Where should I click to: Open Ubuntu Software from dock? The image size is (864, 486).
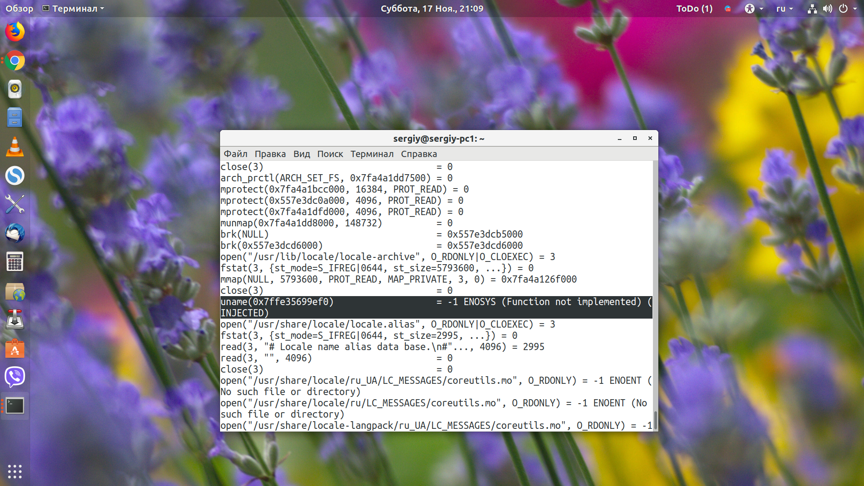click(15, 348)
